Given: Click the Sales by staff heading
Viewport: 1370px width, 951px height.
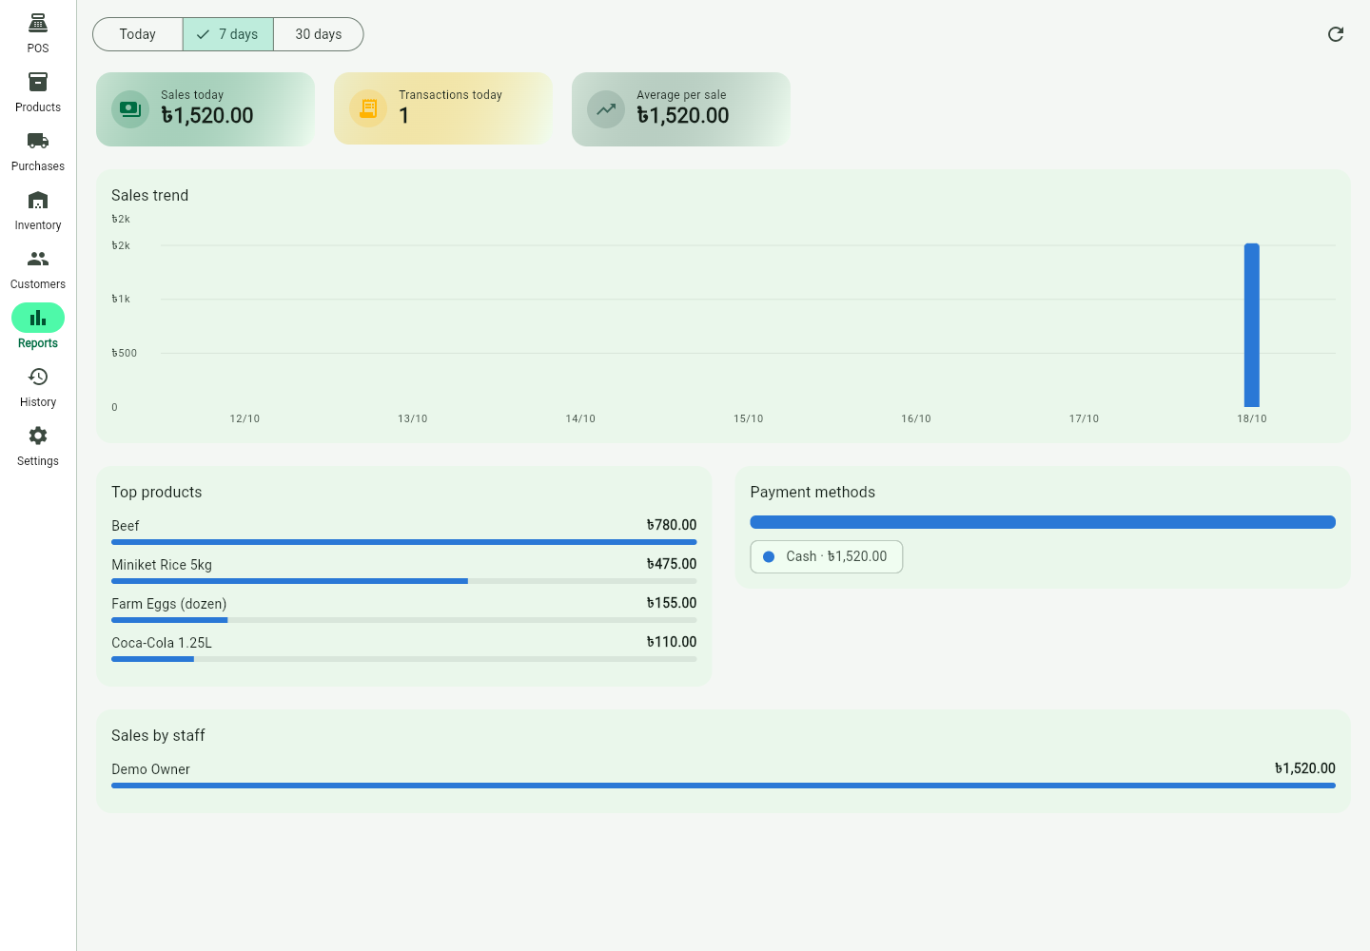Looking at the screenshot, I should pyautogui.click(x=158, y=735).
